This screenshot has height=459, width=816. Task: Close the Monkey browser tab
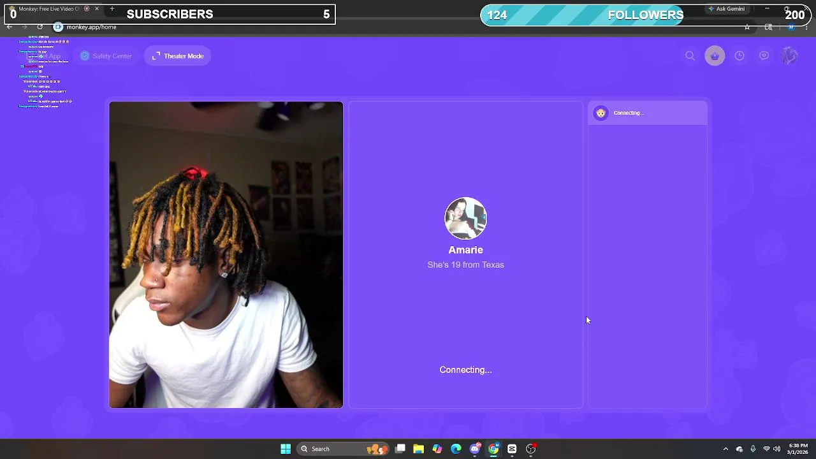(x=97, y=9)
